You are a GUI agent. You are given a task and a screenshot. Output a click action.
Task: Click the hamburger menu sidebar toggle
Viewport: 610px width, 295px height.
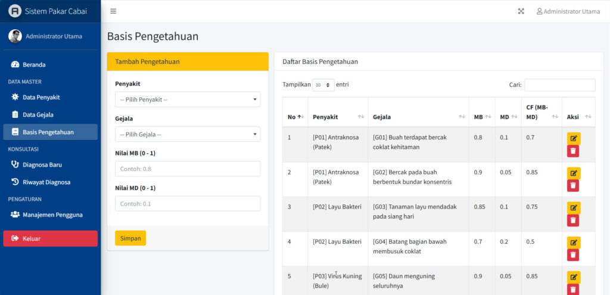[113, 11]
